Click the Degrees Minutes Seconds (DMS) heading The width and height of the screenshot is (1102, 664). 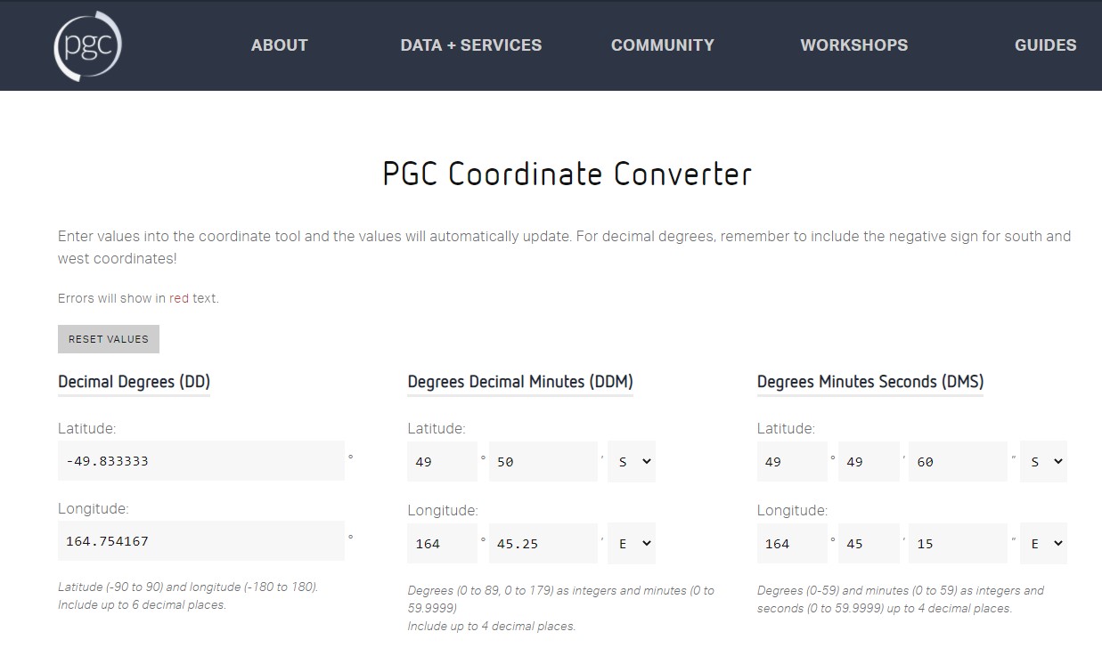(x=870, y=382)
